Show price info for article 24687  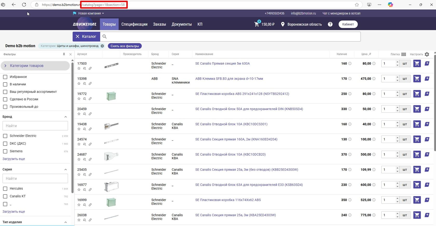click(374, 155)
